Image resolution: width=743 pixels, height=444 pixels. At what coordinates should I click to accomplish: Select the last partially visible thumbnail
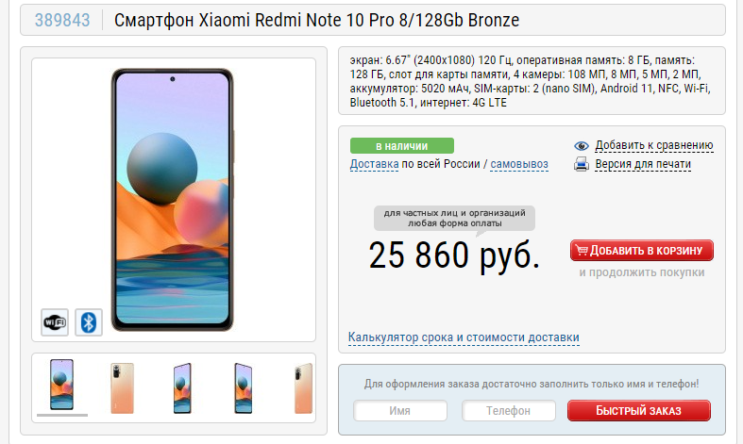303,388
